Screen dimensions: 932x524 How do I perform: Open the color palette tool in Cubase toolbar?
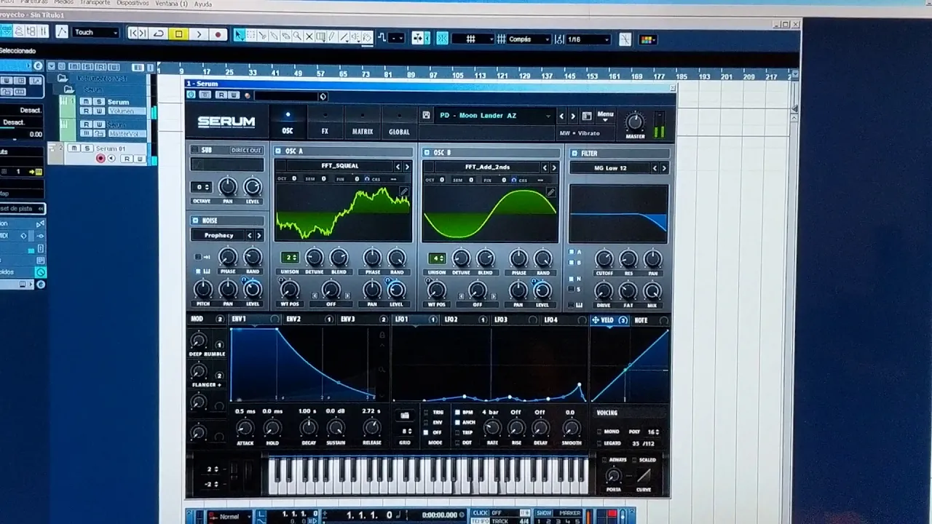(x=647, y=39)
